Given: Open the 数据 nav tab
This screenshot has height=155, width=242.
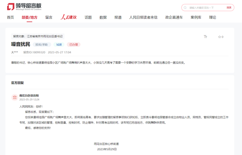Looking at the screenshot, I should [x=103, y=17].
